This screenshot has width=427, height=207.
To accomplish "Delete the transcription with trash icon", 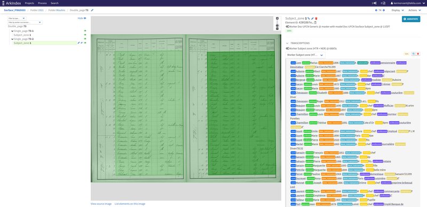I will [x=418, y=54].
